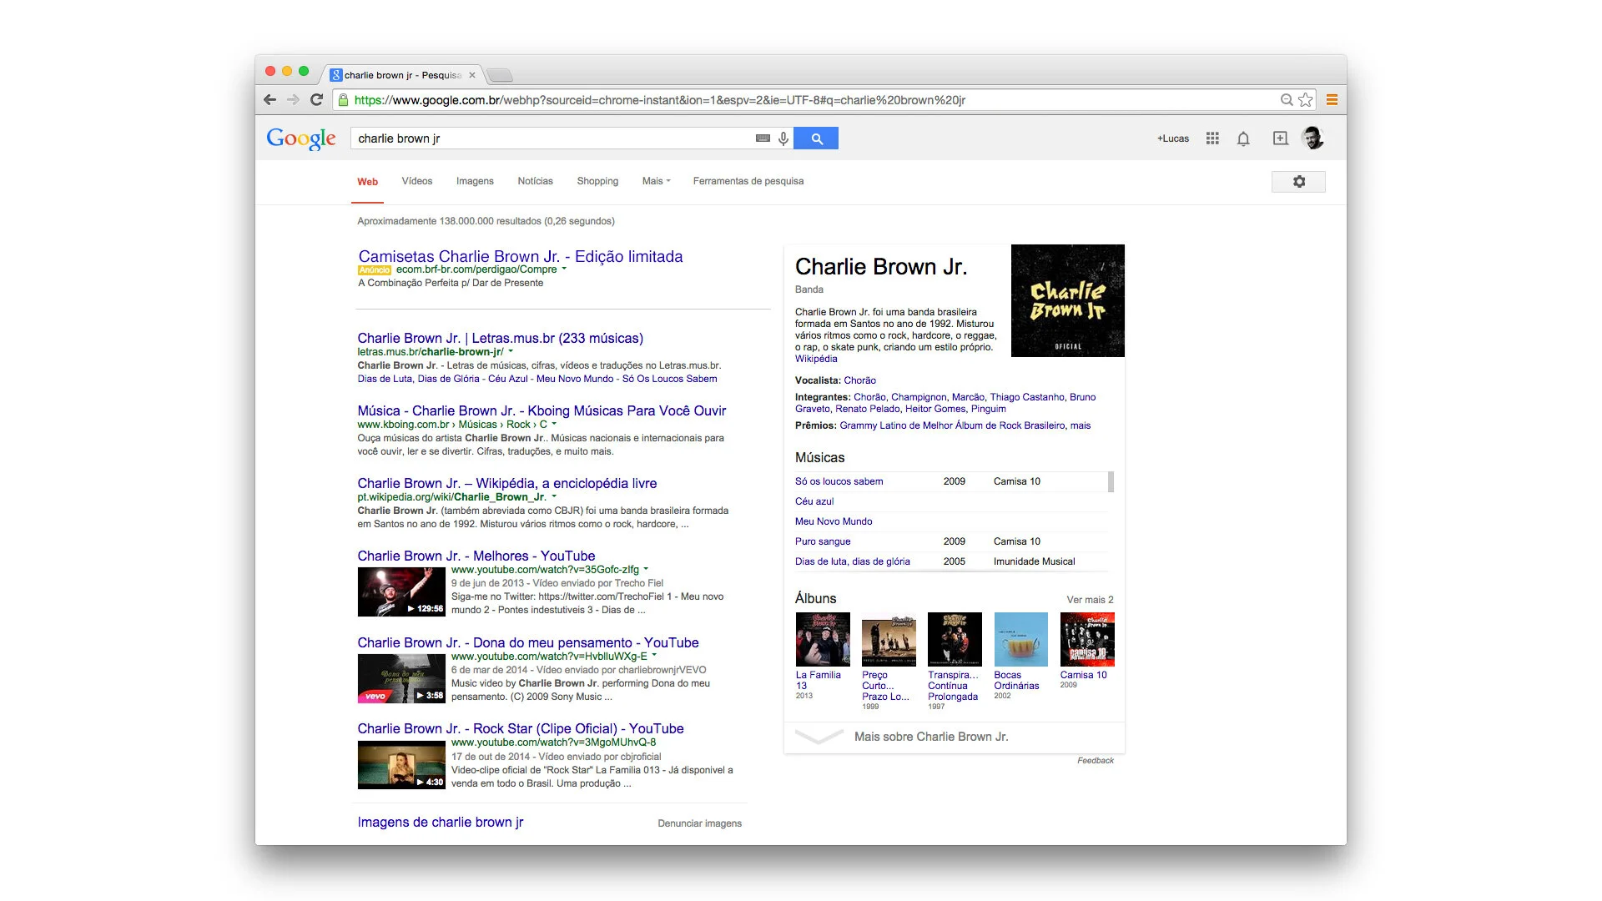Open the Kboing Músicas Para Você Ouvir result

(542, 410)
